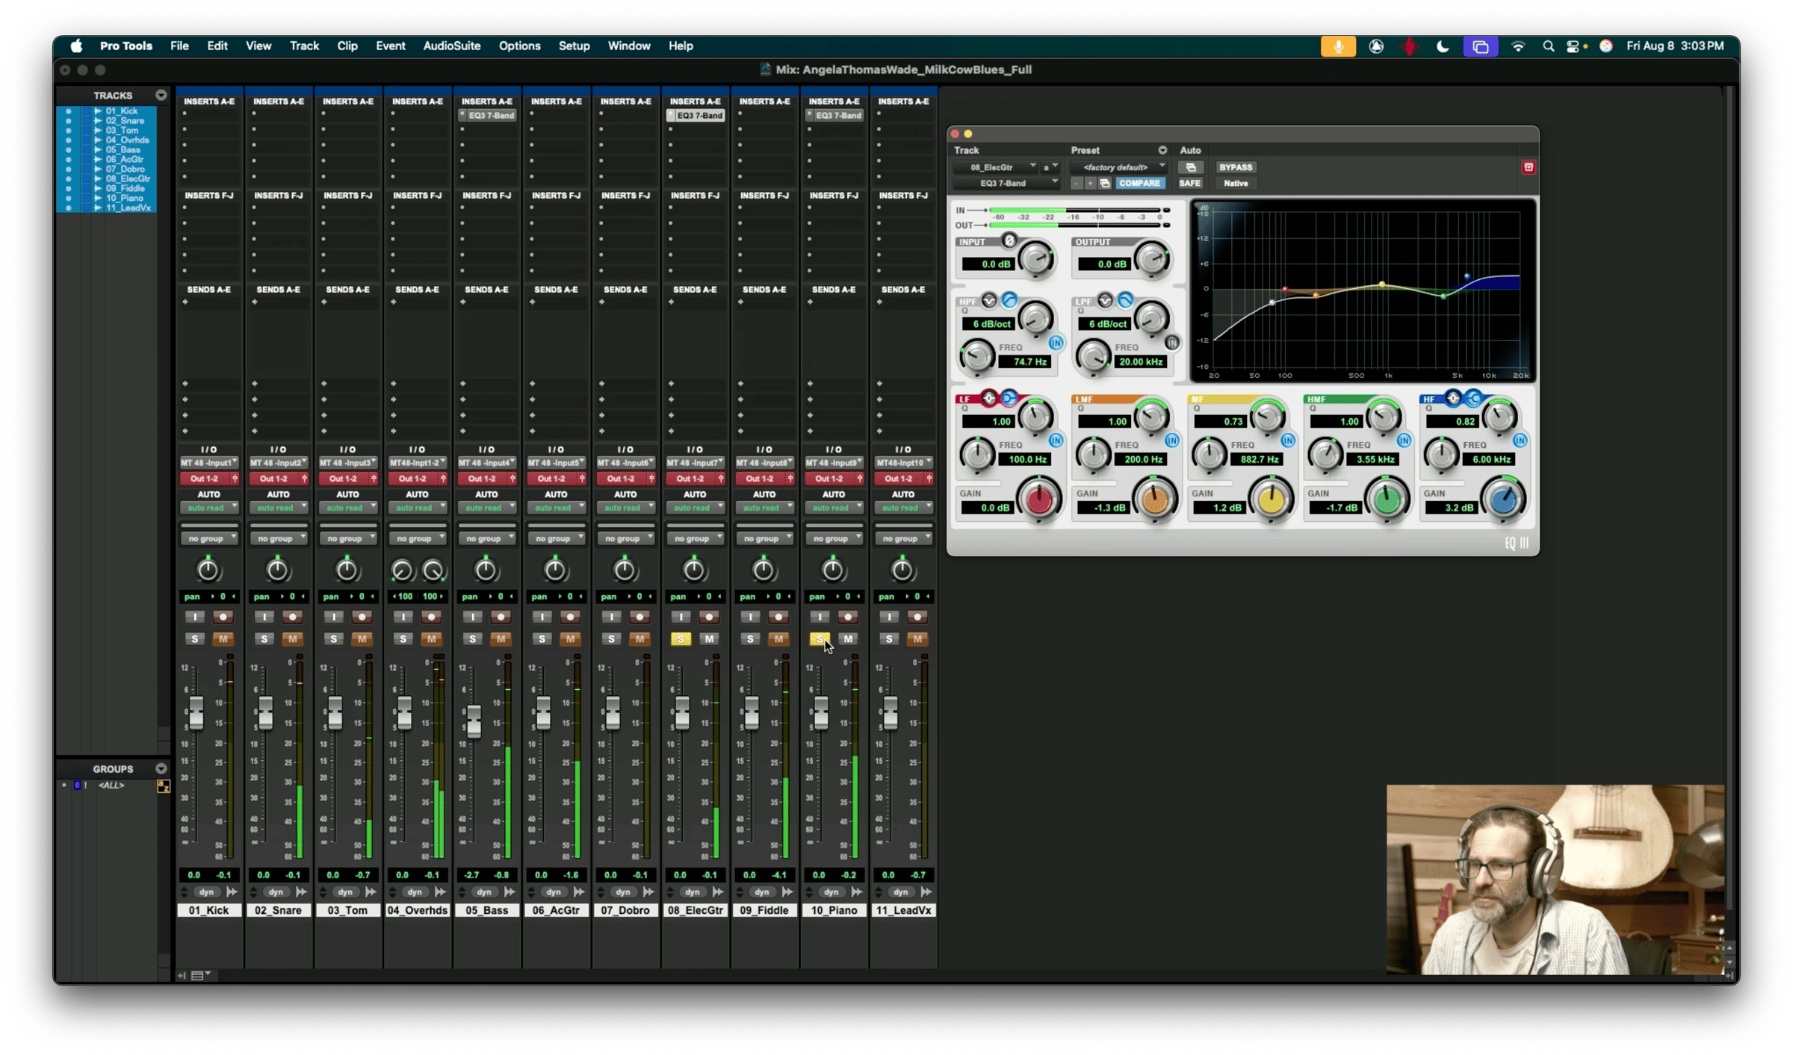Image resolution: width=1793 pixels, height=1055 pixels.
Task: Open the Event menu
Action: [x=390, y=46]
